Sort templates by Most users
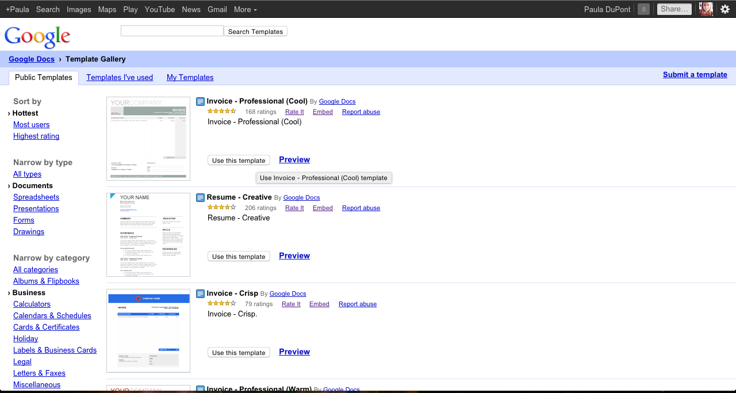Screen dimensions: 736x393 pos(32,125)
